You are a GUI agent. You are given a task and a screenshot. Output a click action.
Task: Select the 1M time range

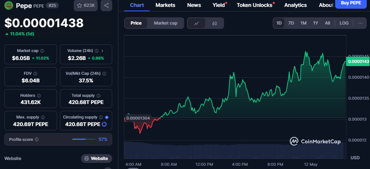303,23
